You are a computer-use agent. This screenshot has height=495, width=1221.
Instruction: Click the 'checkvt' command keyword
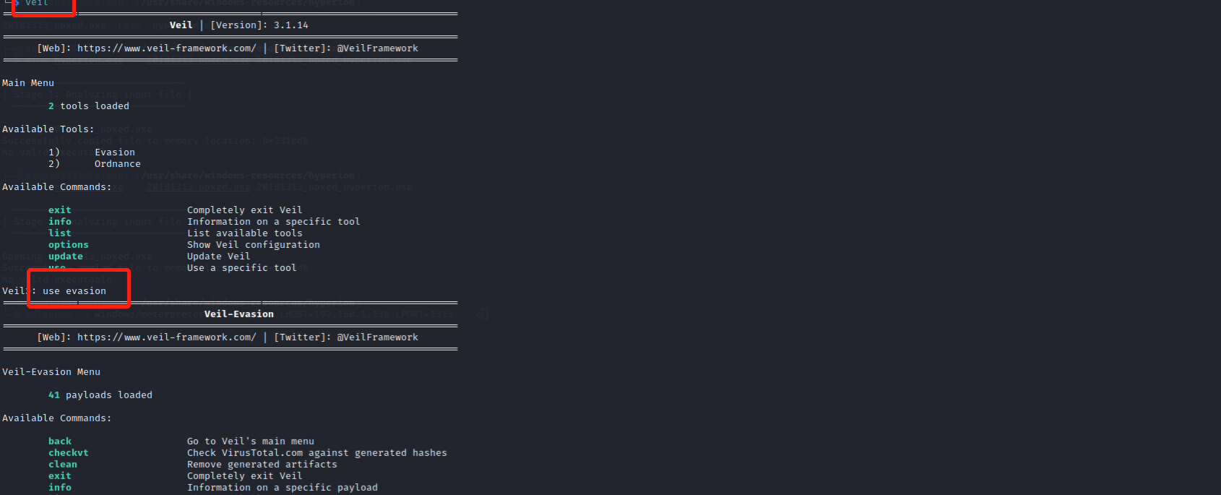[x=69, y=453]
